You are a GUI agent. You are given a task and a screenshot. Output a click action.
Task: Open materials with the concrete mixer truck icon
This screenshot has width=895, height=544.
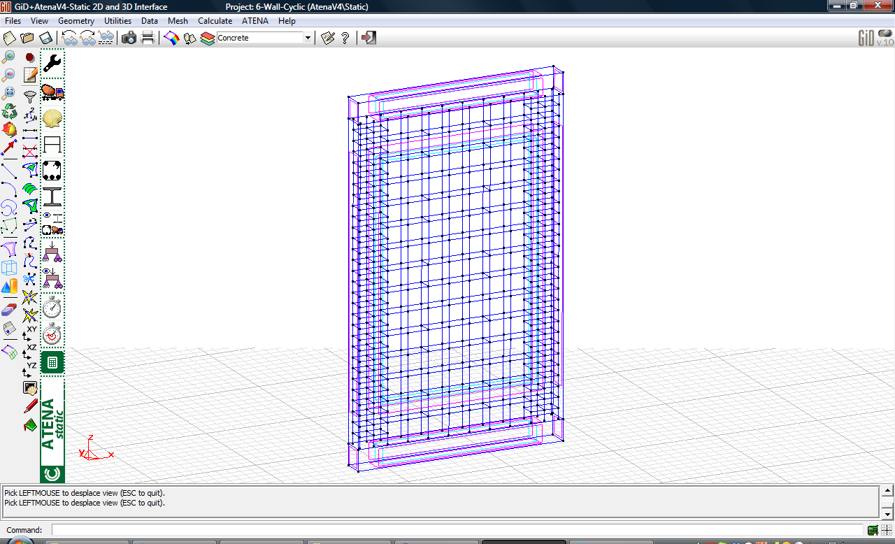click(x=52, y=92)
